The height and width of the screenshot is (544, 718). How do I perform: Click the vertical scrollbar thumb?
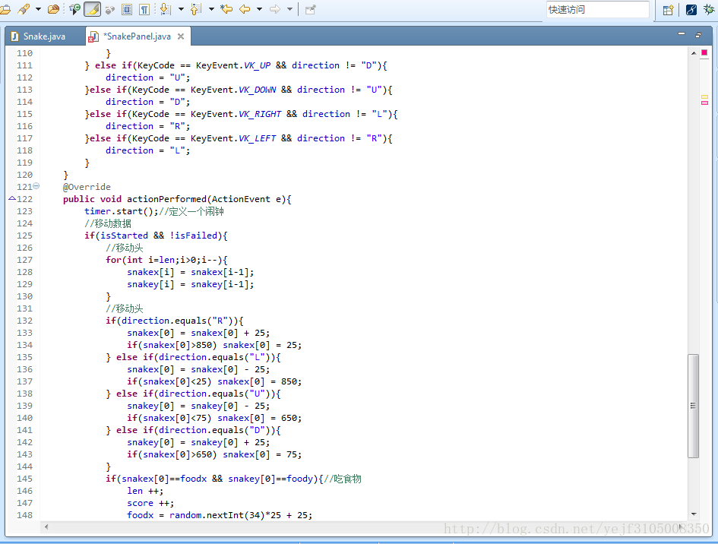(693, 405)
